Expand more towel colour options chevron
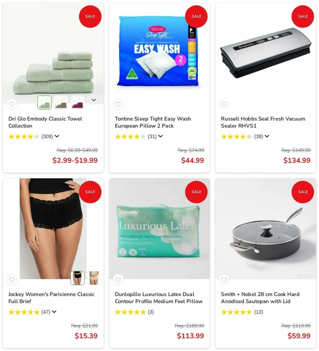Image resolution: width=319 pixels, height=351 pixels. coord(94,100)
